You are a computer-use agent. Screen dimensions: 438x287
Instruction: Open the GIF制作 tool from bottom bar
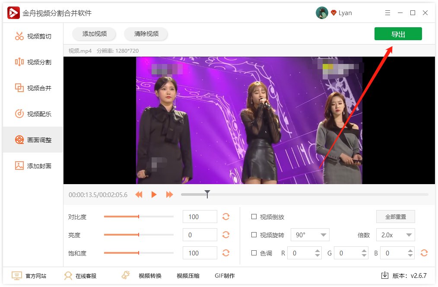[x=224, y=275]
